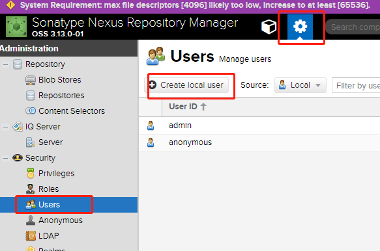This screenshot has height=251, width=380.
Task: Click the Search components box
Action: (x=353, y=27)
